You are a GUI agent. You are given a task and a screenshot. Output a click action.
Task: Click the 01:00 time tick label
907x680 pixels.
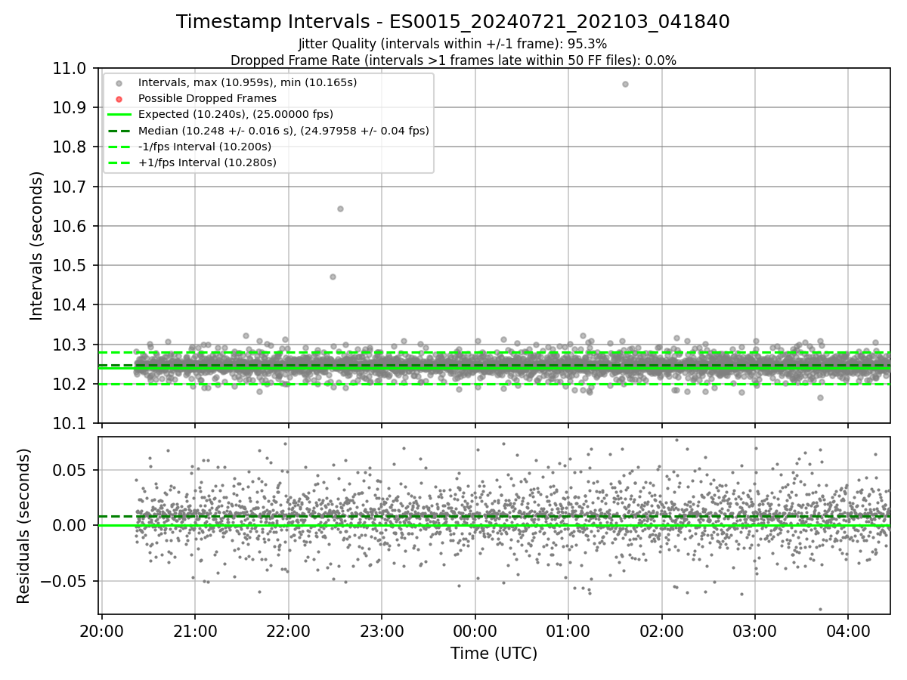pyautogui.click(x=568, y=632)
